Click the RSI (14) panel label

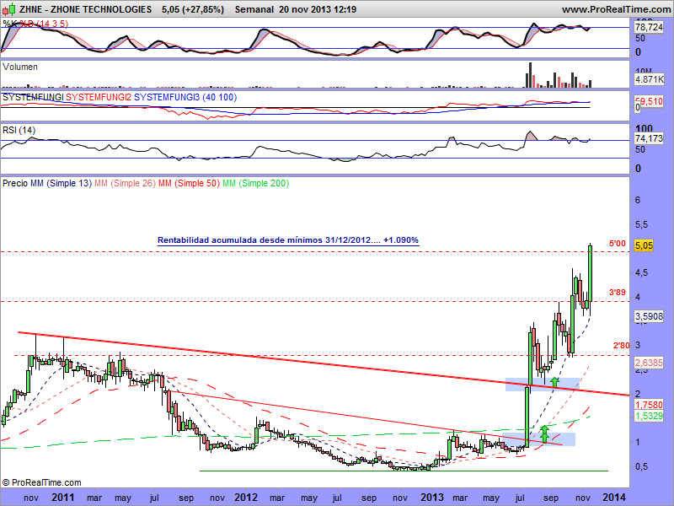[x=19, y=130]
